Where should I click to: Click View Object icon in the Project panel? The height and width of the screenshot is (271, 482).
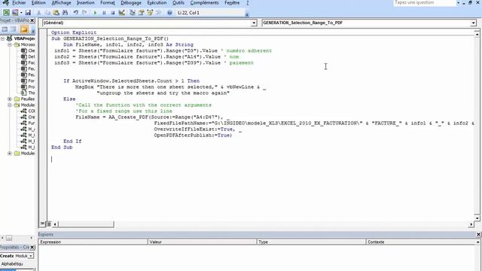tap(14, 29)
